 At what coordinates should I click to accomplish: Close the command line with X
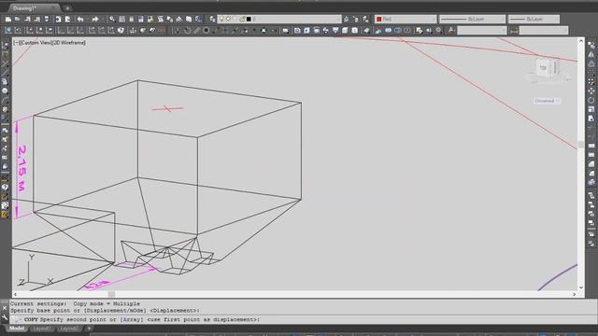5,308
